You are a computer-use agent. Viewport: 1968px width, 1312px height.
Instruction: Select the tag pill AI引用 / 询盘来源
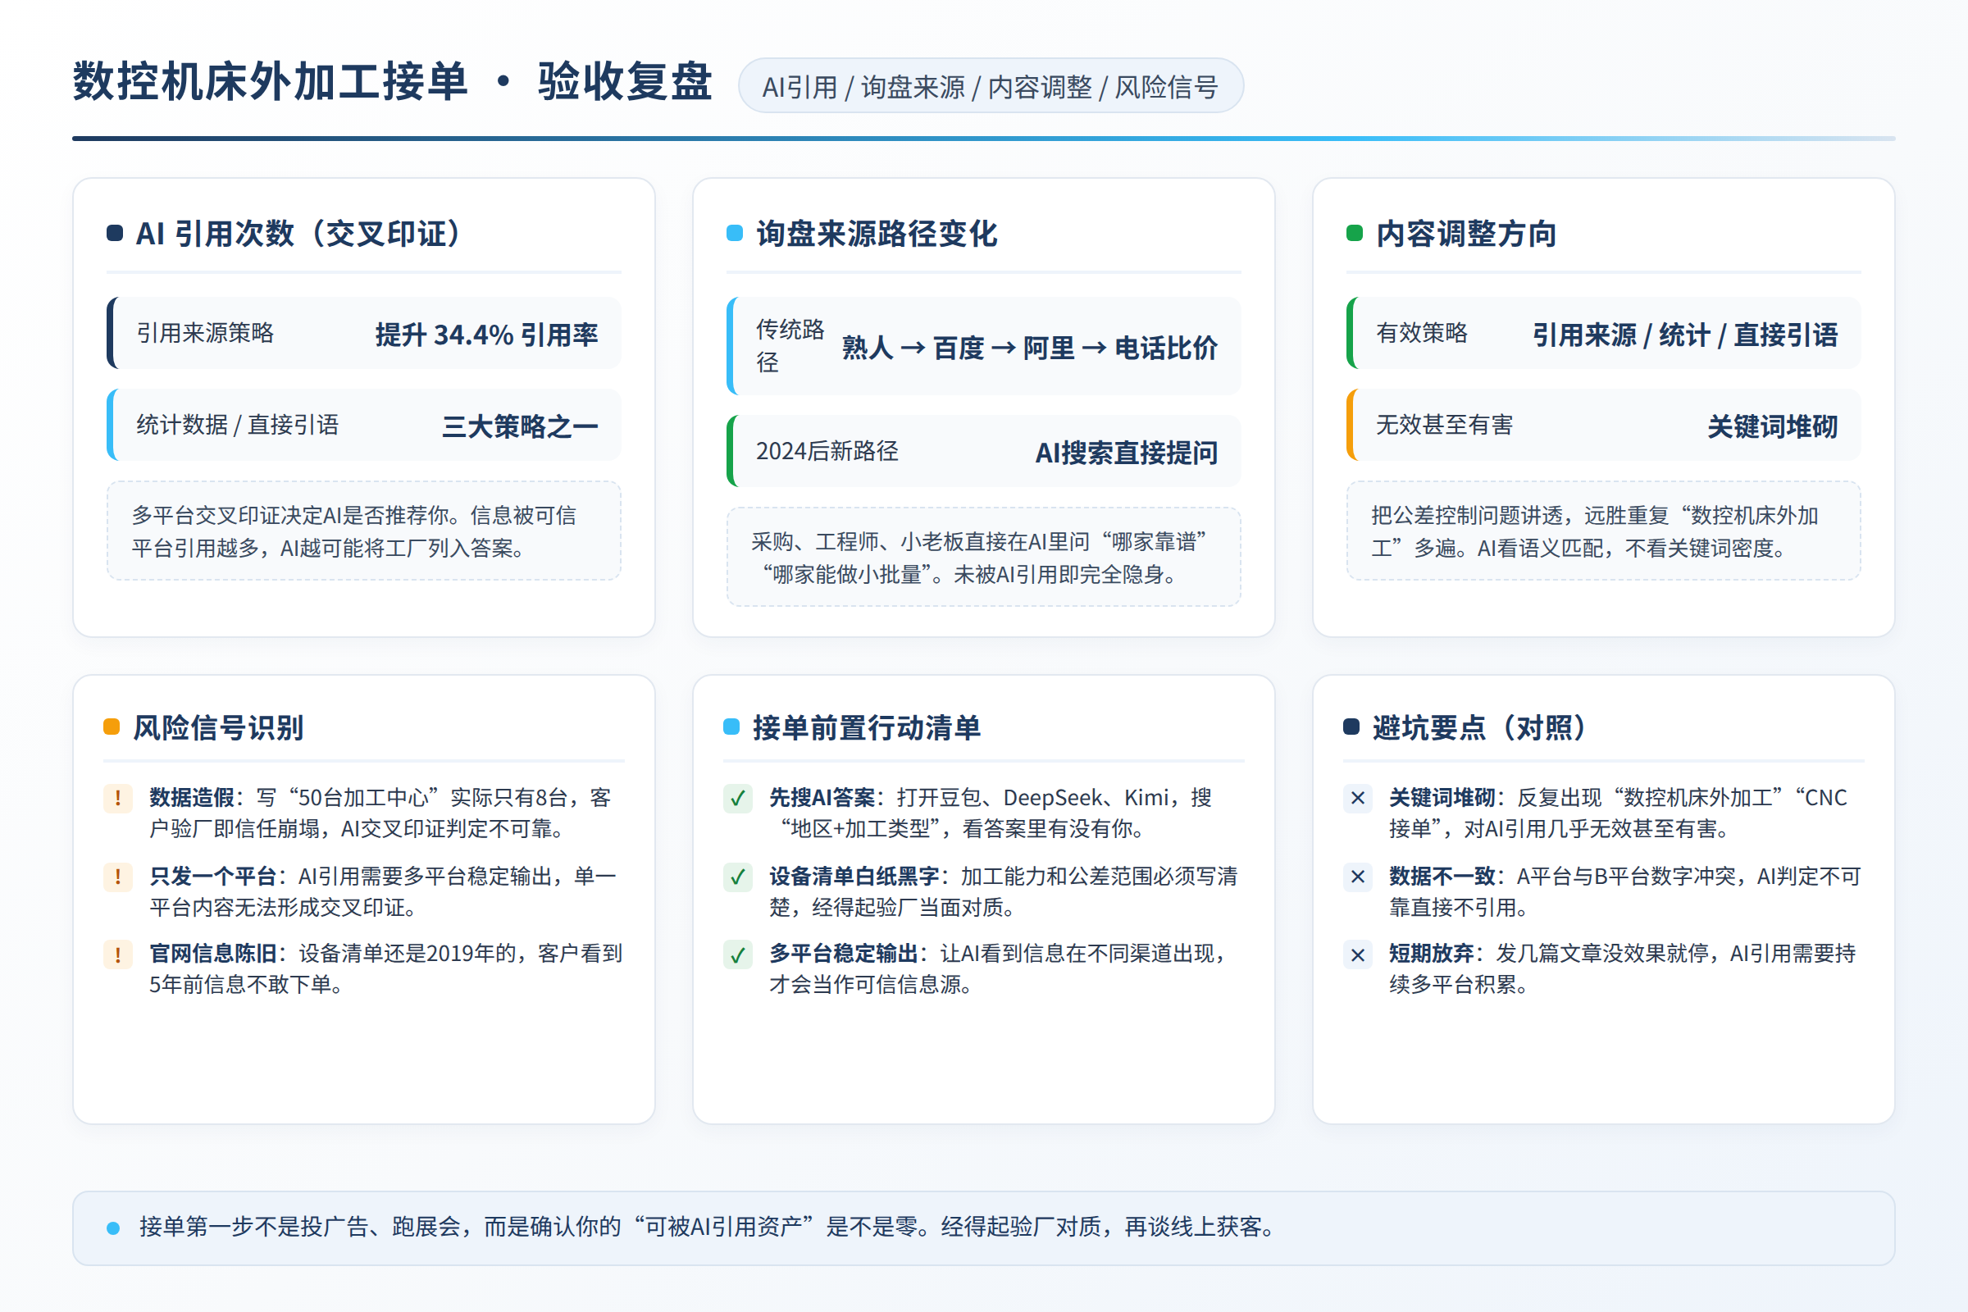991,85
